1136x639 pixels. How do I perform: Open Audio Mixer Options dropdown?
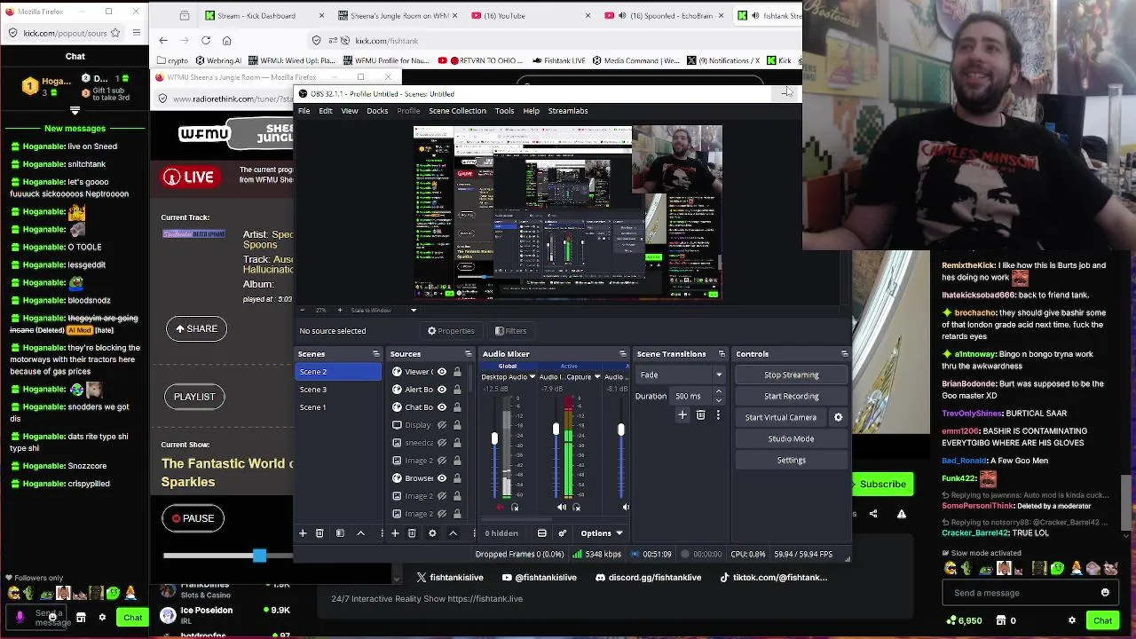pos(602,533)
